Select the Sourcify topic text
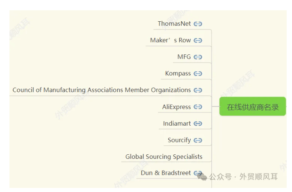The width and height of the screenshot is (292, 192). pyautogui.click(x=179, y=140)
